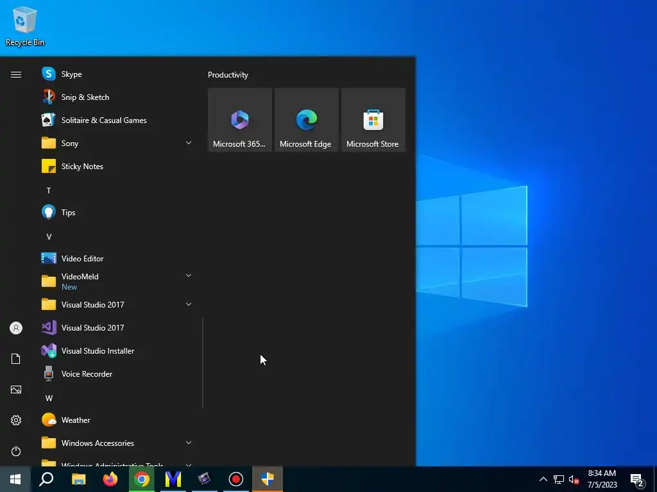The height and width of the screenshot is (492, 657).
Task: Launch the Tips app
Action: pos(117,212)
